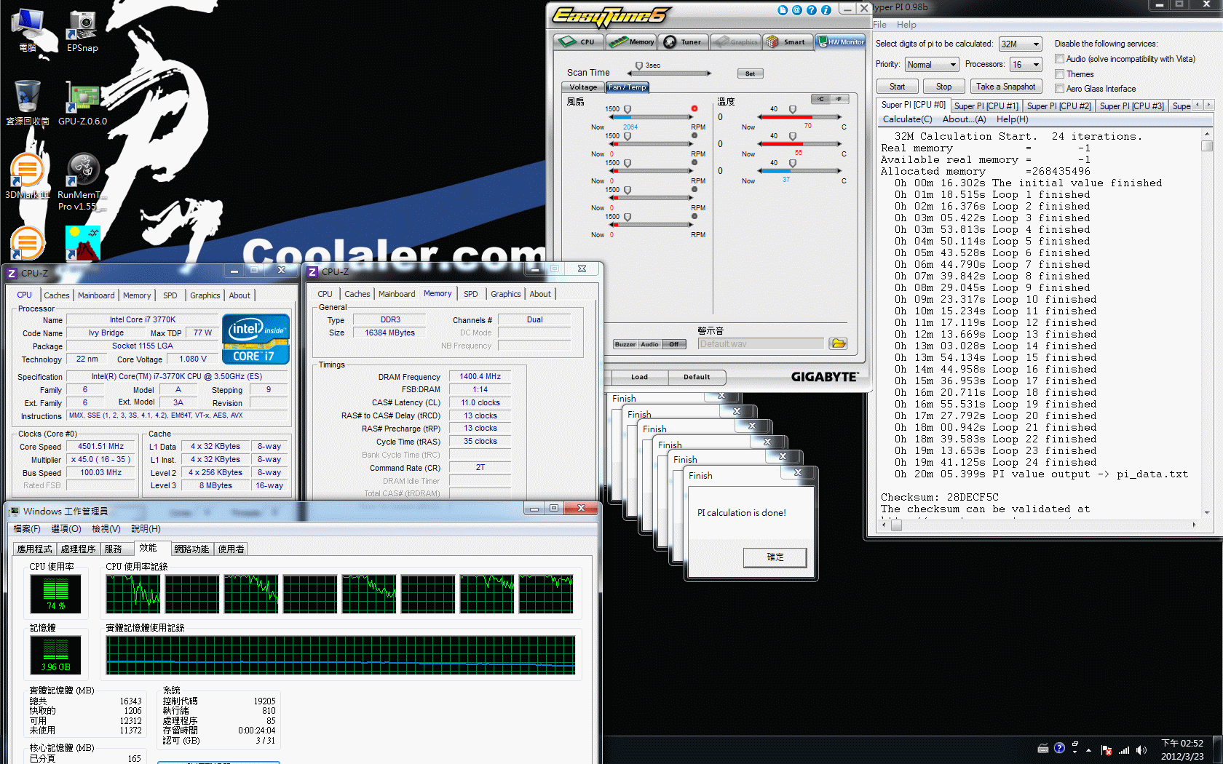Click the Action Center flag tray icon
This screenshot has width=1223, height=764.
pyautogui.click(x=1107, y=749)
